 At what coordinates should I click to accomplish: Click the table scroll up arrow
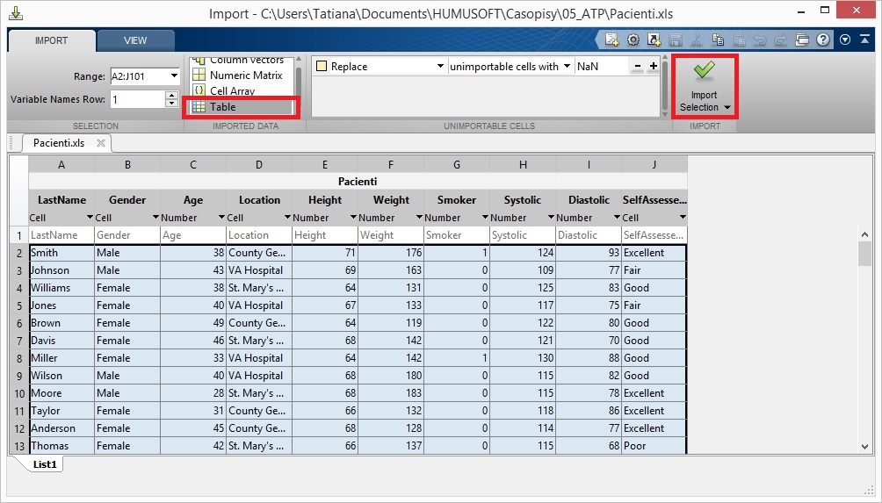pos(864,234)
